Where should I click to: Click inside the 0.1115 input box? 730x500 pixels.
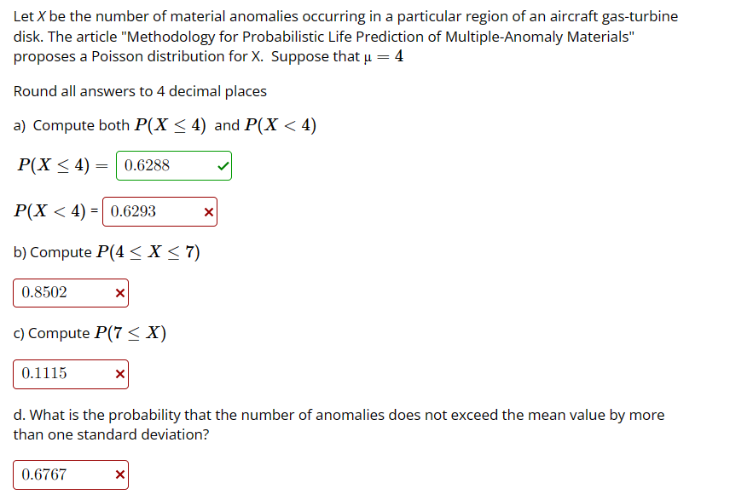click(x=60, y=373)
